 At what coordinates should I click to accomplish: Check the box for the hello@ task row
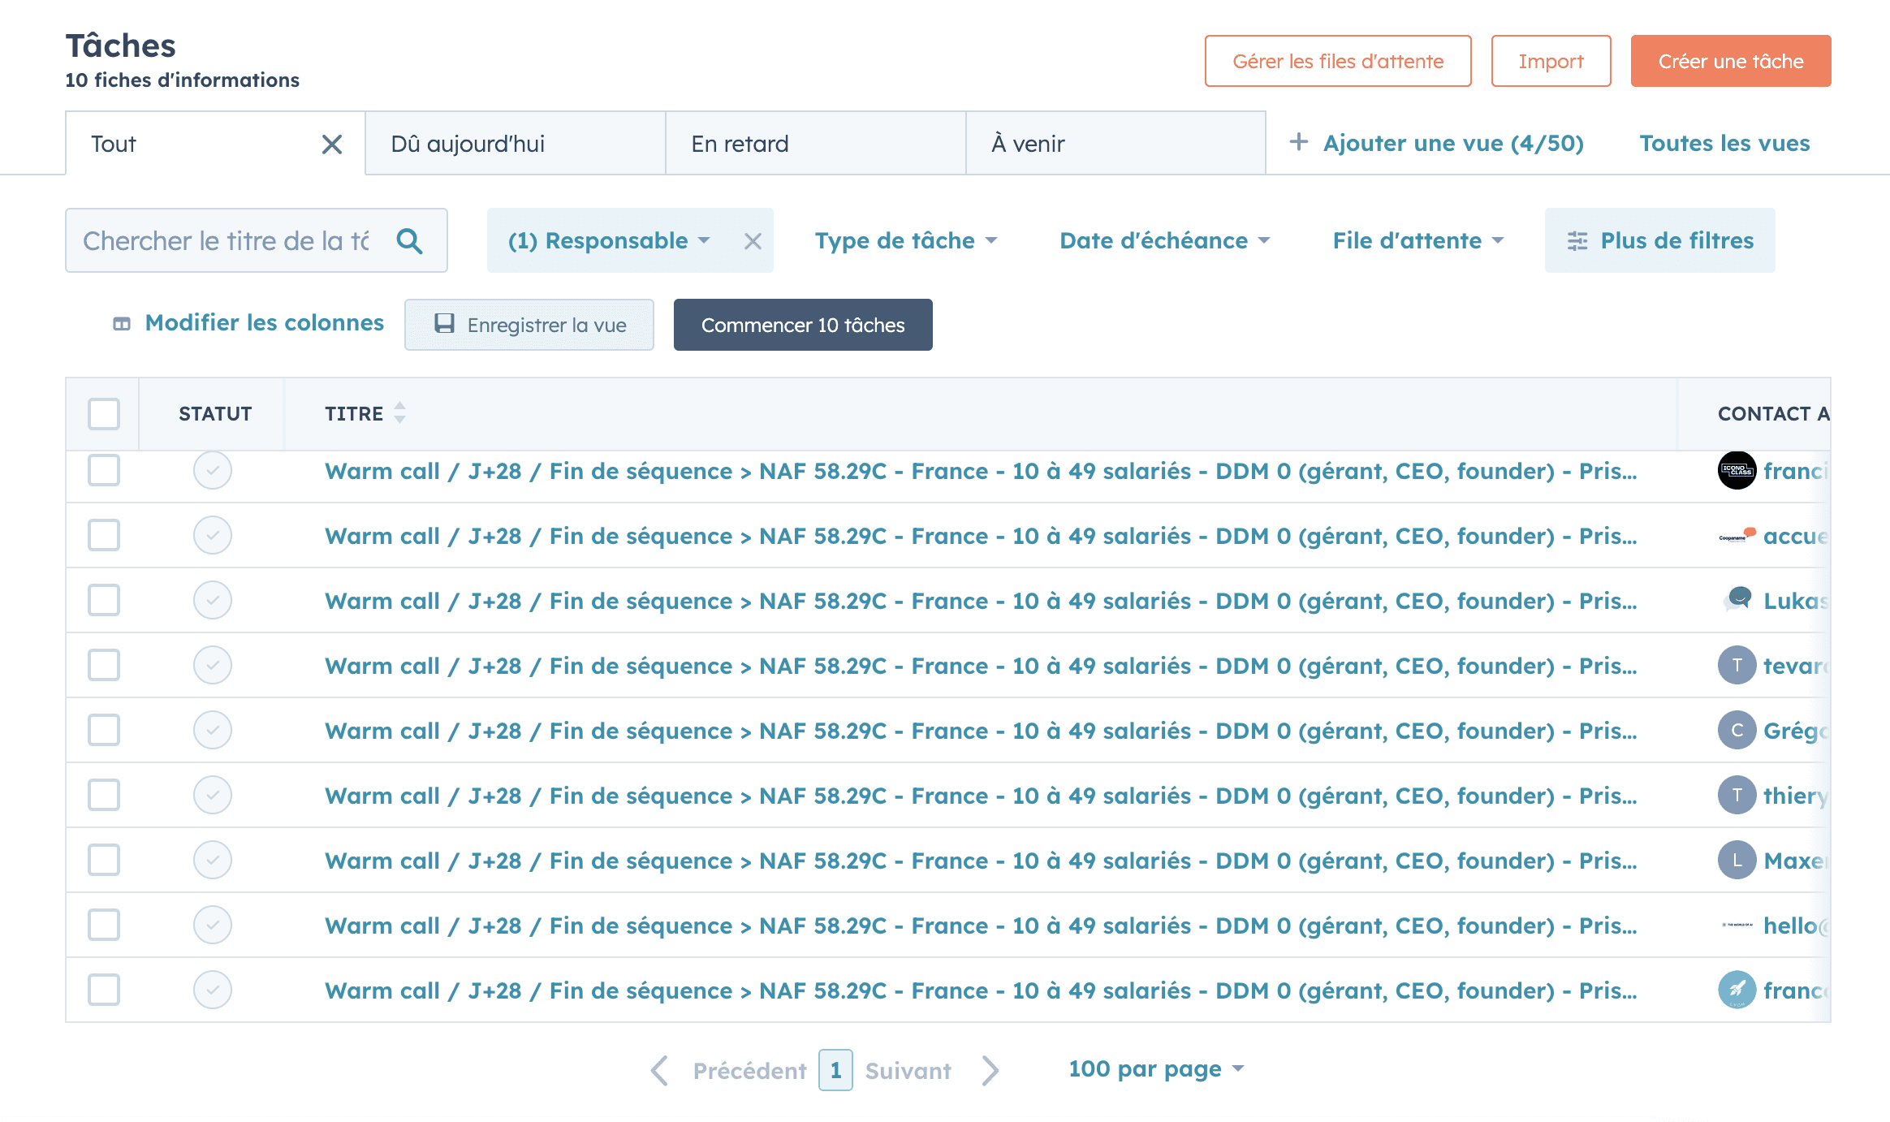[x=104, y=925]
